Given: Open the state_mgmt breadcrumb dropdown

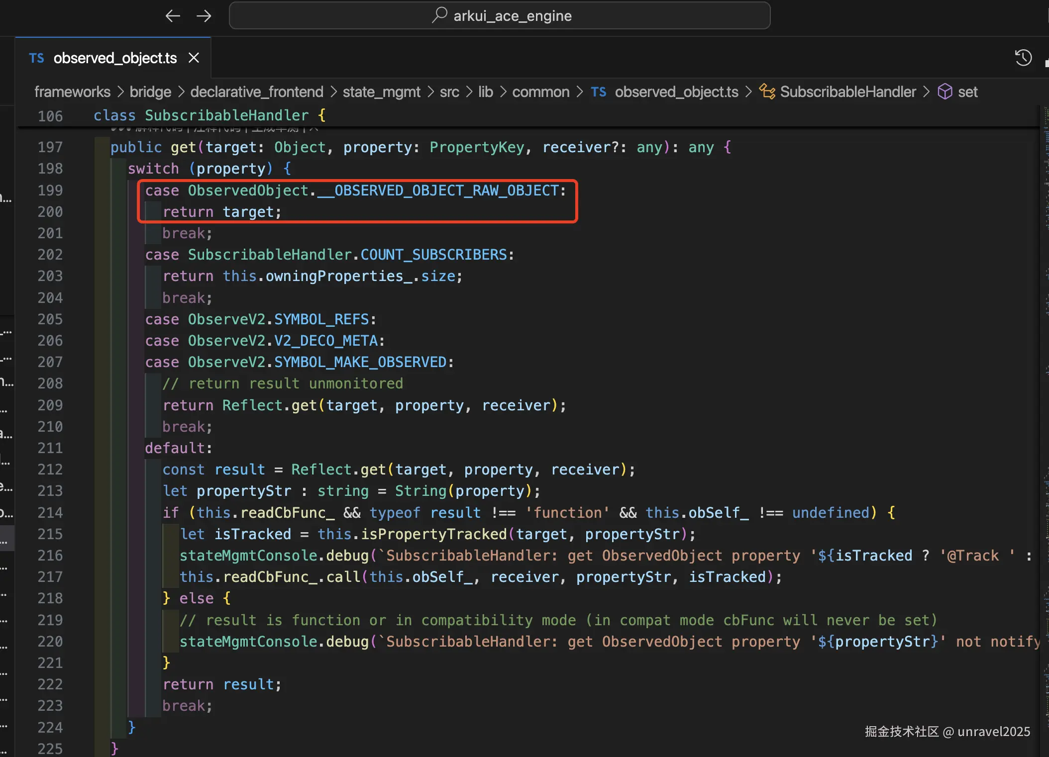Looking at the screenshot, I should pos(381,92).
